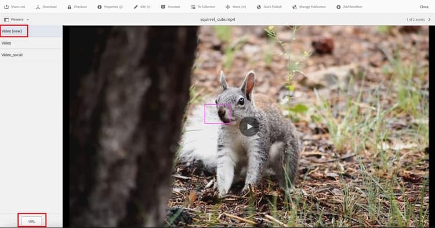Screen dimensions: 435x228
Task: Play the squirrel video
Action: click(249, 126)
